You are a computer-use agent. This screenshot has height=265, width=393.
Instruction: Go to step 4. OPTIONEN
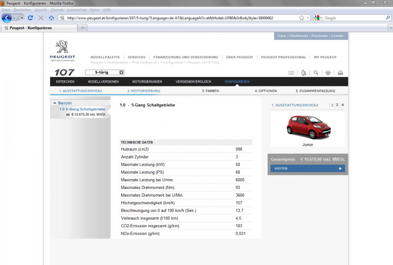tap(266, 91)
